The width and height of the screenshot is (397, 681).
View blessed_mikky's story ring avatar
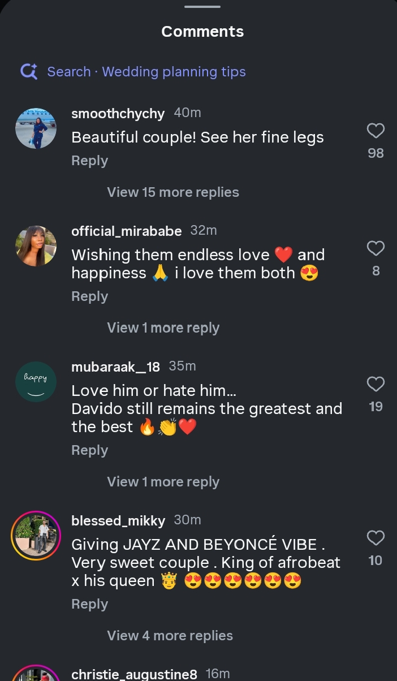point(36,536)
